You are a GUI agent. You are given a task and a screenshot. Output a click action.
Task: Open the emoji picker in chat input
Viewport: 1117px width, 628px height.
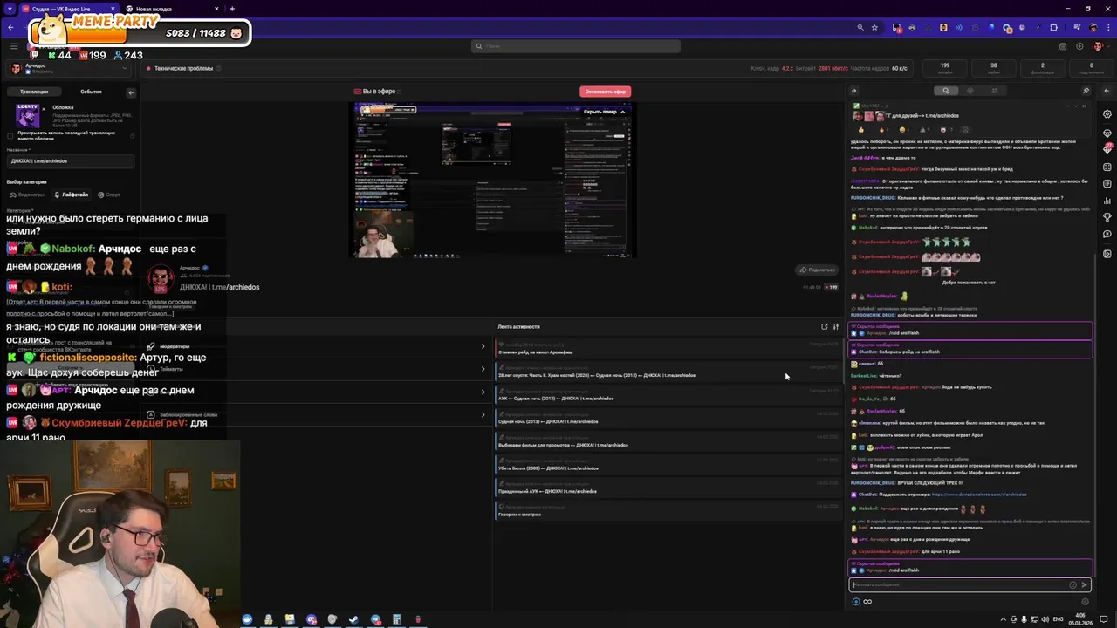pos(1072,585)
